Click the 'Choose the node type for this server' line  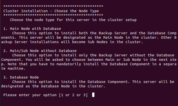(73, 20)
